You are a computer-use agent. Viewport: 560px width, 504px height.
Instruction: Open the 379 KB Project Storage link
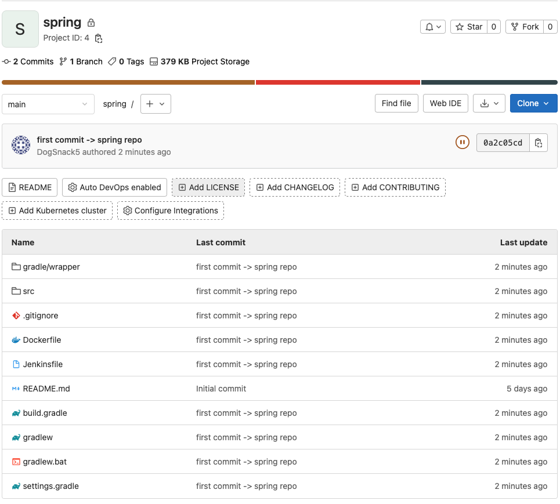pyautogui.click(x=200, y=61)
